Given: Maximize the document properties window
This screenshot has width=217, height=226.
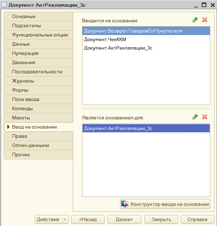Looking at the screenshot, I should 204,5.
